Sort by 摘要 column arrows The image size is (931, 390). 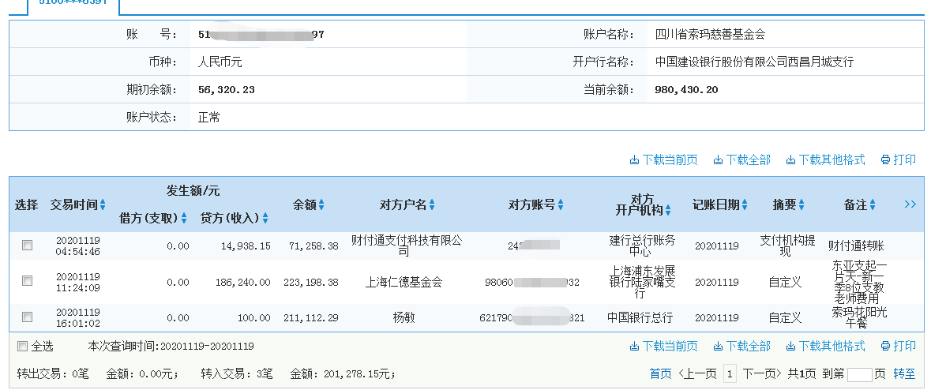(x=801, y=204)
